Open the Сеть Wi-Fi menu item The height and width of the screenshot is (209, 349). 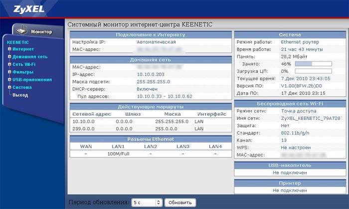pos(24,64)
